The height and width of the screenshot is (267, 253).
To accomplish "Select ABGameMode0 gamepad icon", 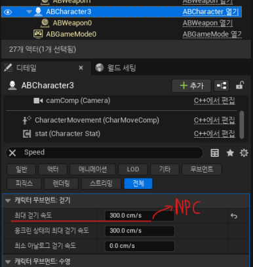I will pyautogui.click(x=38, y=34).
